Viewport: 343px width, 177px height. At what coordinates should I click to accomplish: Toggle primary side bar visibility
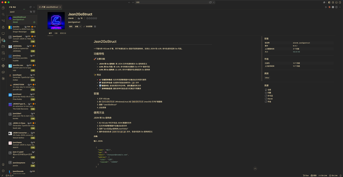point(330,3)
